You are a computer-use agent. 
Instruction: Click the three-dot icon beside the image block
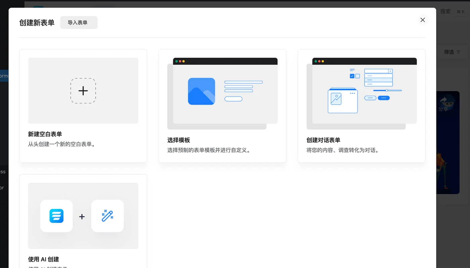352,93
